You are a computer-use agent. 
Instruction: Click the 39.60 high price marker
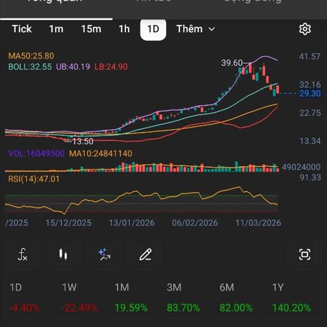pyautogui.click(x=232, y=63)
